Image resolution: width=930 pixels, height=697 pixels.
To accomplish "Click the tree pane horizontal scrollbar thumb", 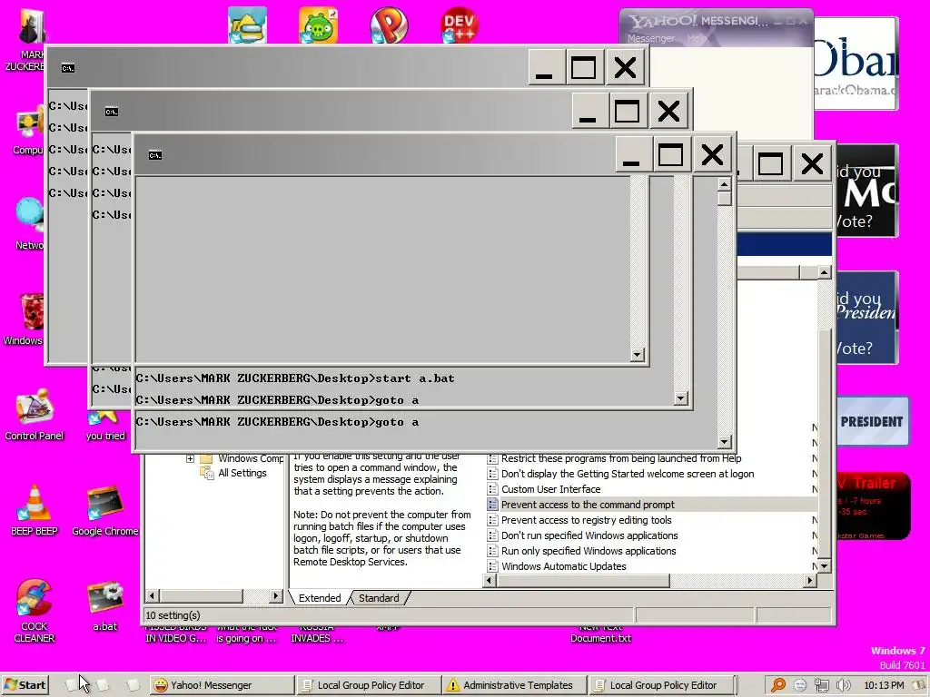I will tap(201, 595).
